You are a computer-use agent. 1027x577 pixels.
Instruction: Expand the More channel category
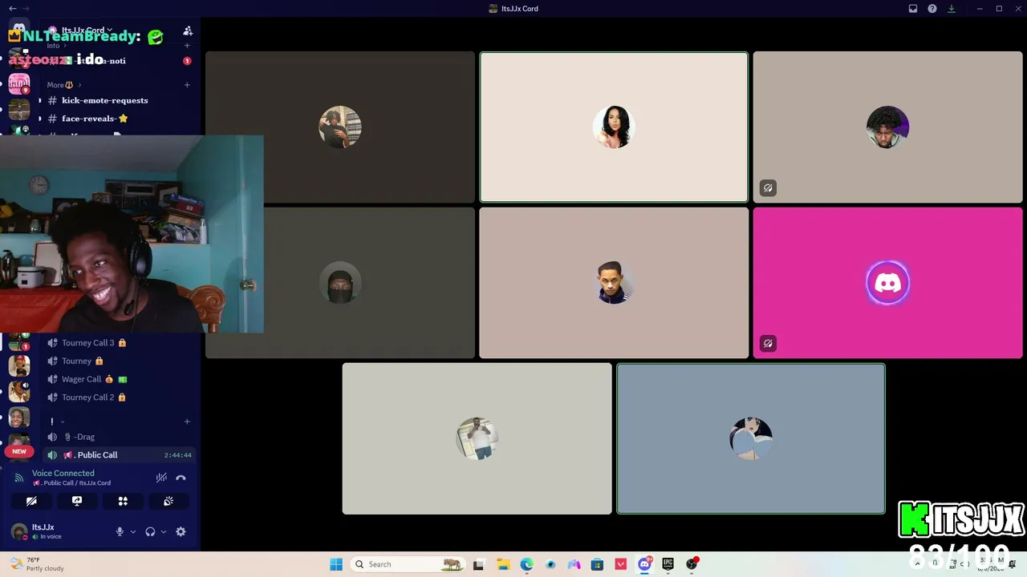(64, 85)
